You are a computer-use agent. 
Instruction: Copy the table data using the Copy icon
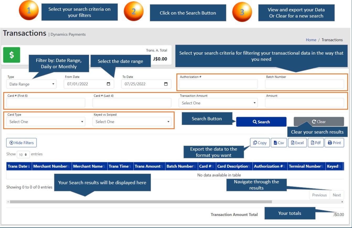(x=260, y=142)
